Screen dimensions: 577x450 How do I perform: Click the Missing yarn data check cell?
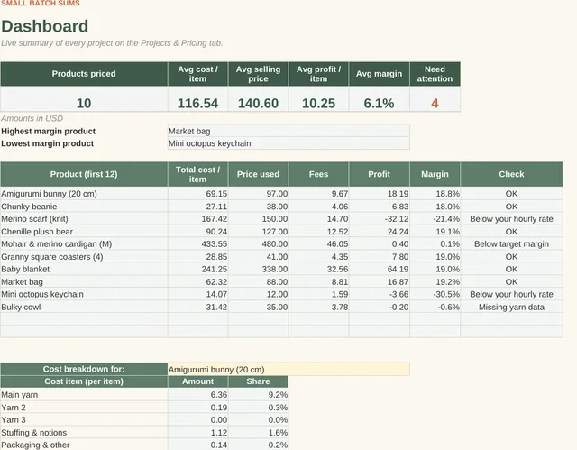511,307
